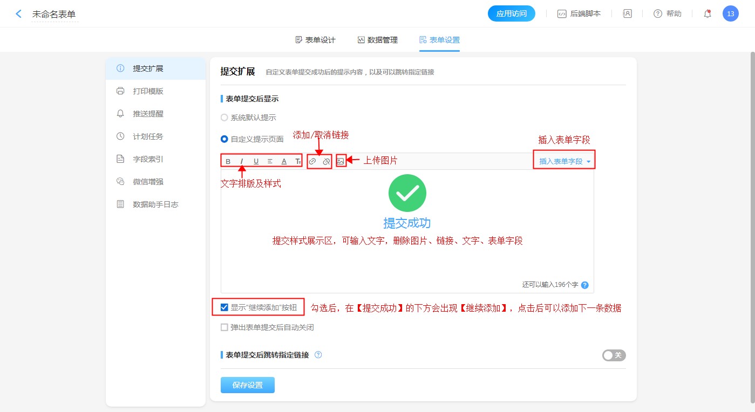Select the 系统默认提示 radio option
Image resolution: width=755 pixels, height=412 pixels.
pyautogui.click(x=225, y=118)
